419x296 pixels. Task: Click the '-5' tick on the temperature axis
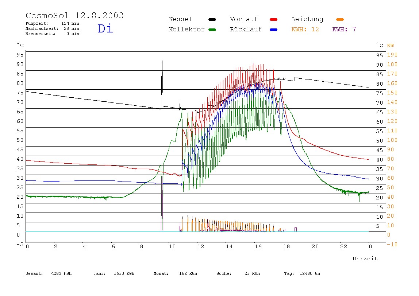pos(20,244)
